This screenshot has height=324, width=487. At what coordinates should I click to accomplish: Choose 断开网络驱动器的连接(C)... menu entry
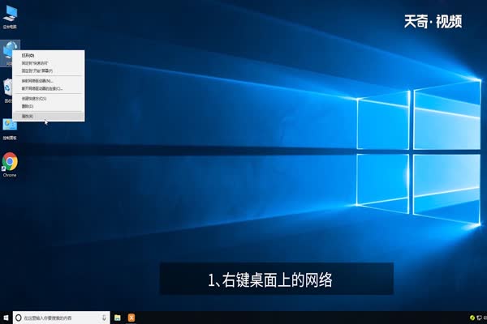pyautogui.click(x=48, y=88)
